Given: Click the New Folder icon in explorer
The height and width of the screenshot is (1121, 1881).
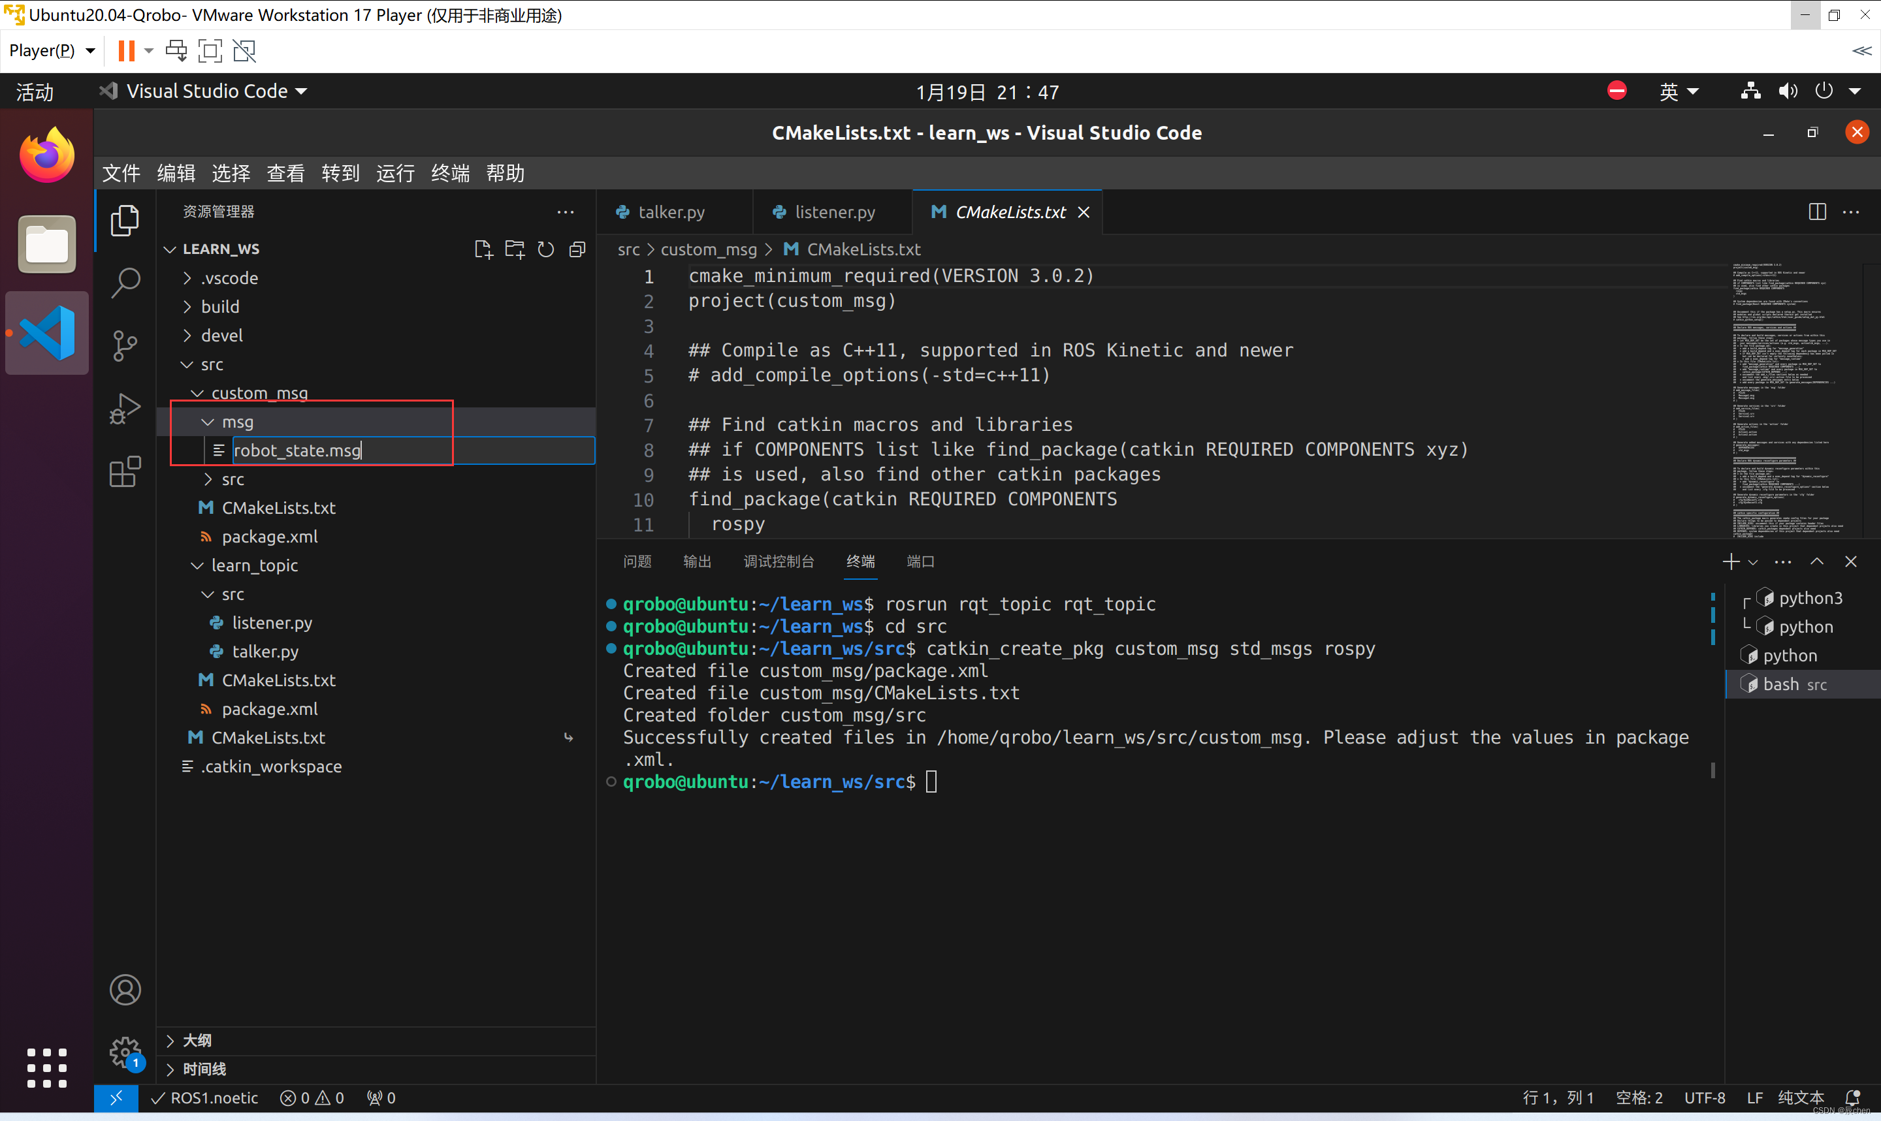Looking at the screenshot, I should [x=515, y=249].
